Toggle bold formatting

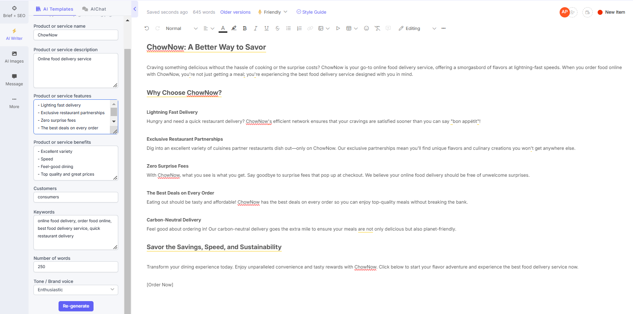245,28
